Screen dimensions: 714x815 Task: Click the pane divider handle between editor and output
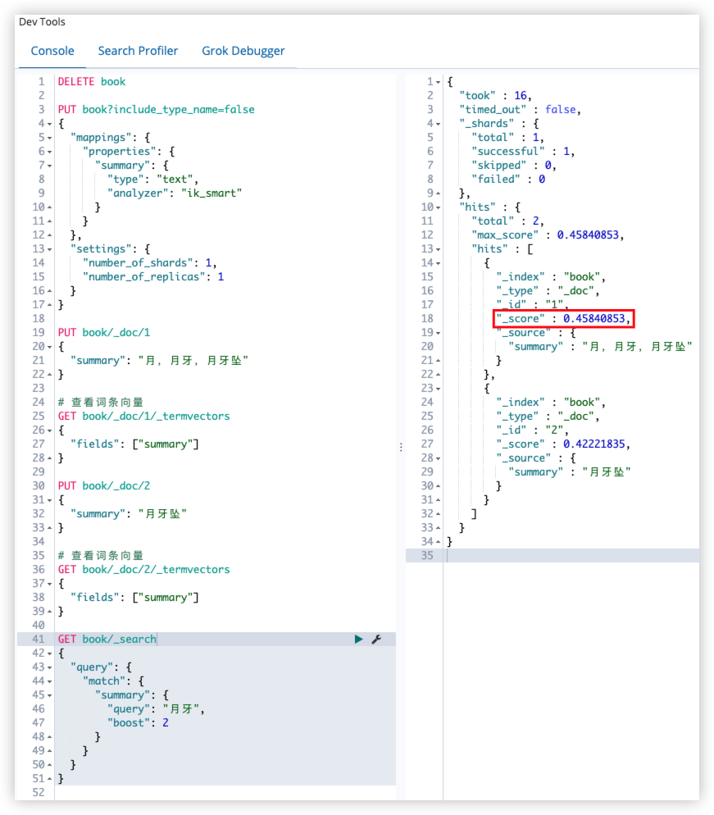click(x=401, y=447)
